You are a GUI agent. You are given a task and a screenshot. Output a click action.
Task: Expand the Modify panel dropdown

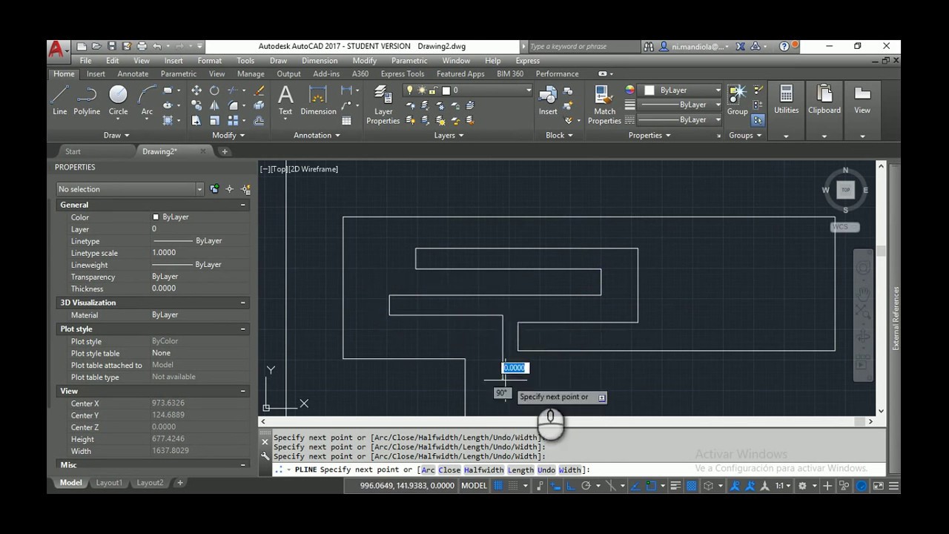(228, 135)
